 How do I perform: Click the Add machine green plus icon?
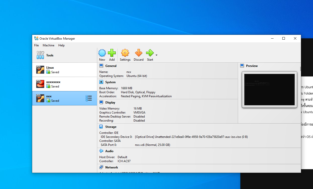[112, 53]
